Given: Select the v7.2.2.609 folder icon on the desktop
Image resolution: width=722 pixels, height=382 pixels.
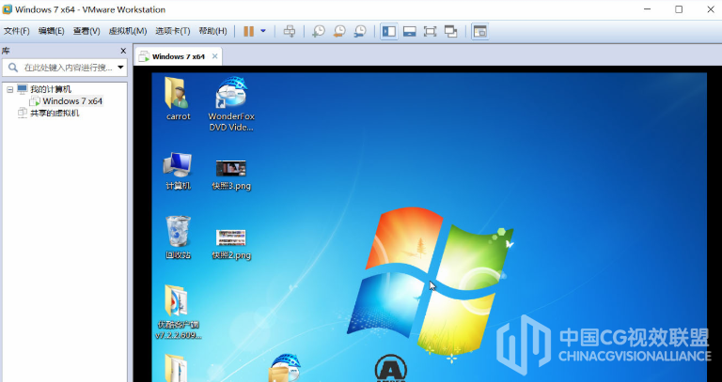Looking at the screenshot, I should coord(179,312).
